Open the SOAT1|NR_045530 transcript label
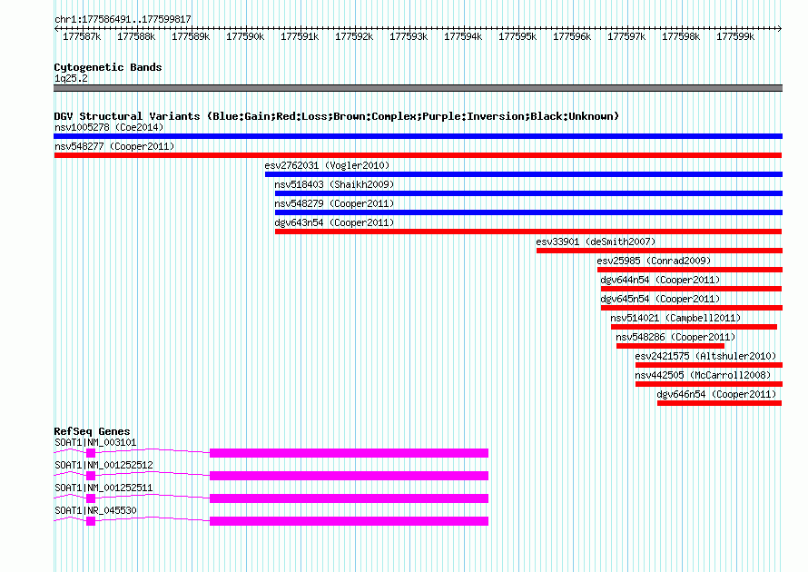Viewport: 808px width, 572px height. coord(95,510)
